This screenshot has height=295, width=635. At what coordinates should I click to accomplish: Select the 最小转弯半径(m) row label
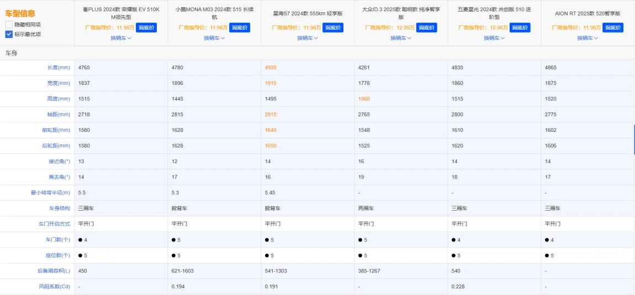pos(50,193)
